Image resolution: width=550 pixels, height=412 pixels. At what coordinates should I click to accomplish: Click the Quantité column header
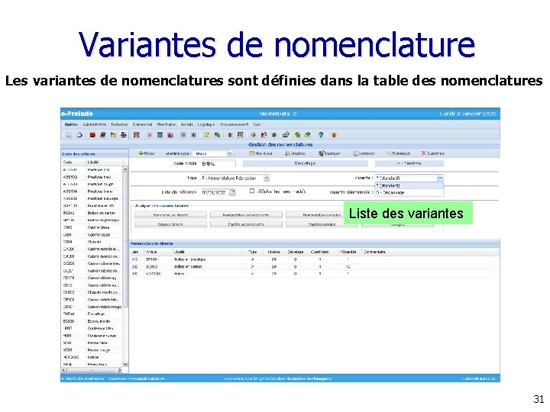tap(348, 252)
